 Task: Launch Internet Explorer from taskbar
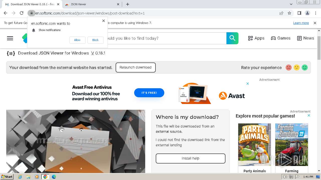tap(20, 177)
